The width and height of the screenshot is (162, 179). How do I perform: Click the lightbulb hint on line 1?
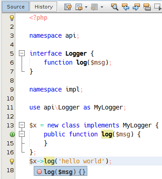pyautogui.click(x=12, y=18)
